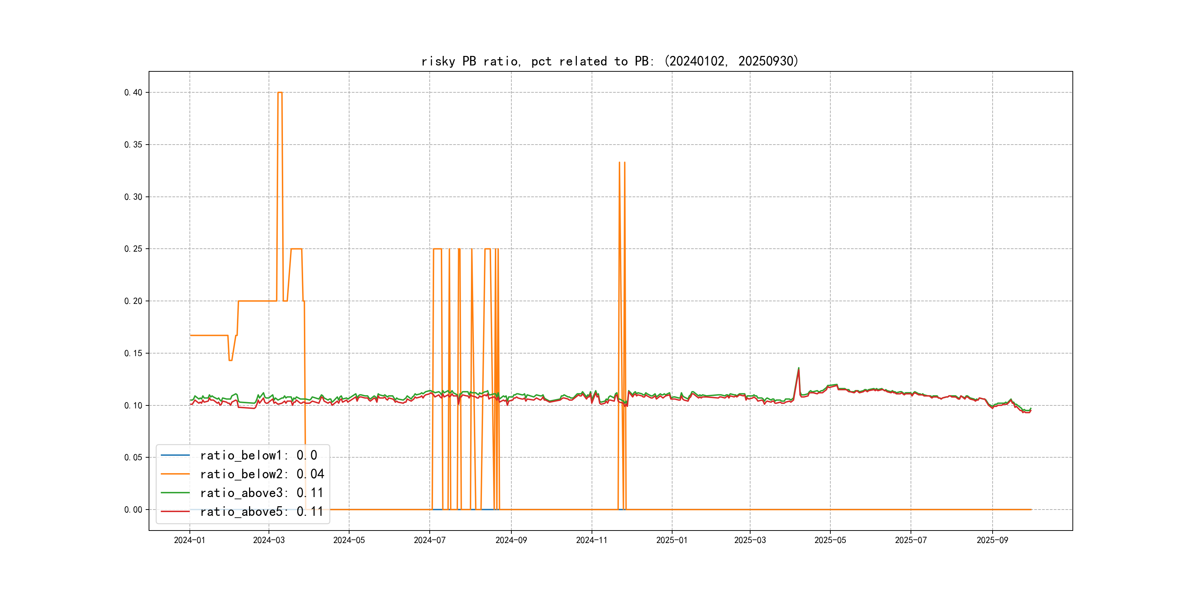The height and width of the screenshot is (596, 1192).
Task: Click the 0.25 y-axis tick label
Action: point(133,249)
